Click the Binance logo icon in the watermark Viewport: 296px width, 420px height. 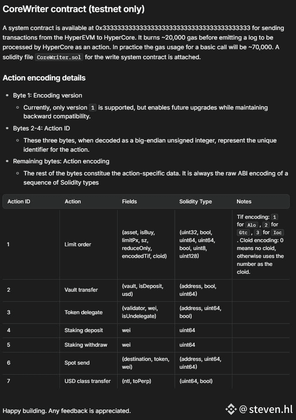tap(231, 409)
